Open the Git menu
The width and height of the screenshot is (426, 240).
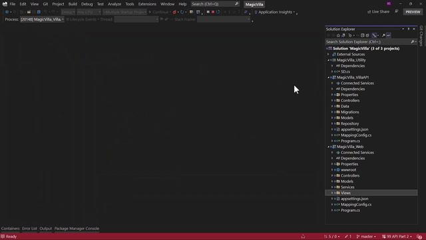click(x=45, y=4)
